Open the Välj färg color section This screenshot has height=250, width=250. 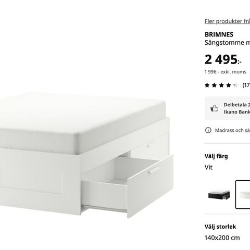click(x=216, y=156)
